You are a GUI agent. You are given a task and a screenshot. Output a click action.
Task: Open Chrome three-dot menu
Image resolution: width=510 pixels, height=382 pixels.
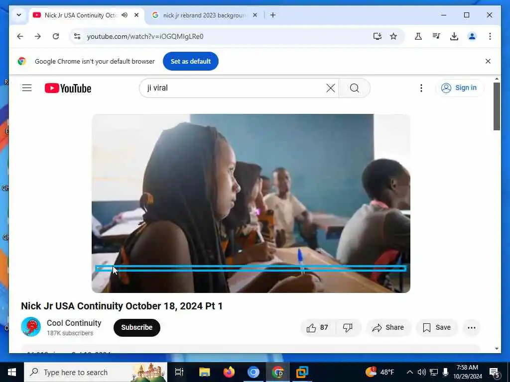(490, 36)
